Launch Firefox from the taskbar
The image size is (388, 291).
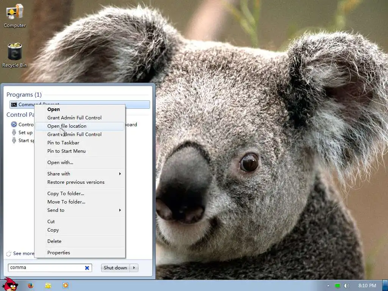tap(30, 285)
